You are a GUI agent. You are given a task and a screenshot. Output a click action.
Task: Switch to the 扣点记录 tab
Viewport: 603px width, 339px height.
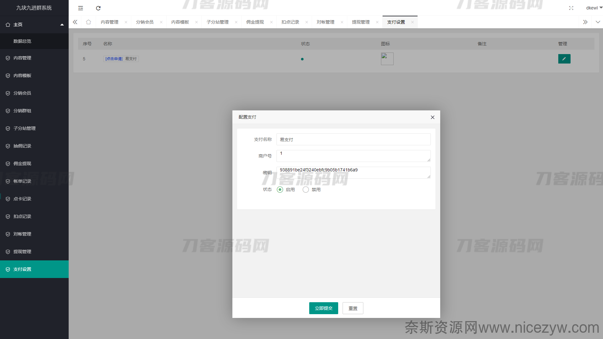tap(290, 22)
